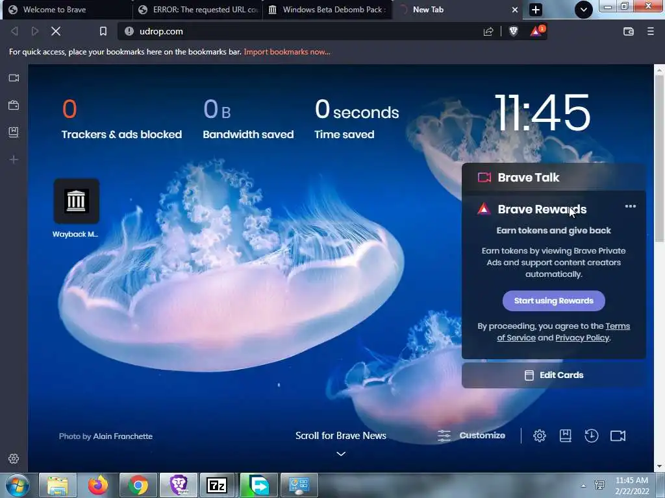Screen dimensions: 665x498
Task: Open Windows Explorer from the taskbar
Action: pyautogui.click(x=58, y=485)
